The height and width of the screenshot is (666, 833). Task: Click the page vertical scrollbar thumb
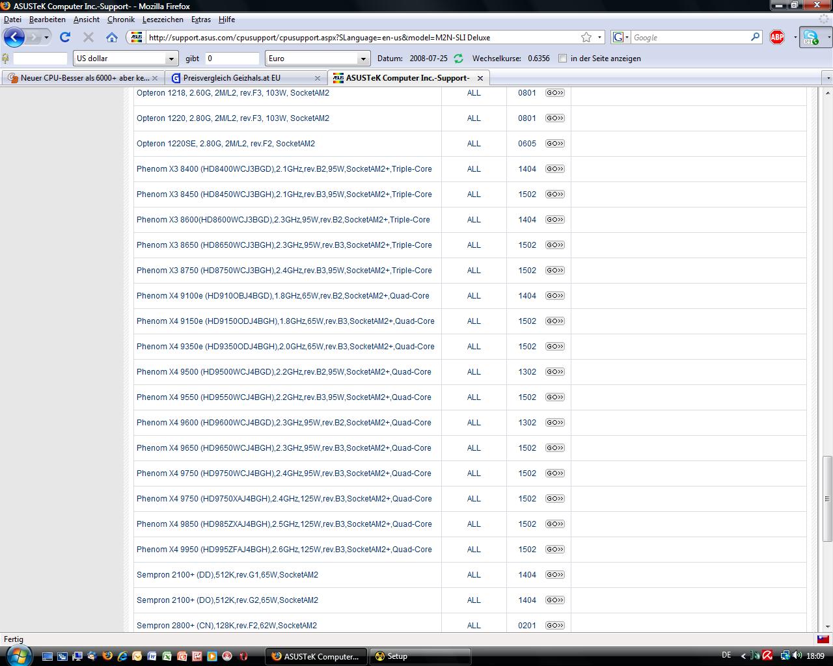coord(827,498)
